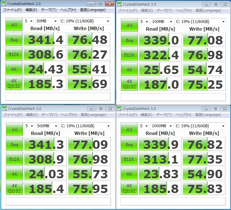Open the drive selector in the 50MB window

pyautogui.click(x=85, y=21)
